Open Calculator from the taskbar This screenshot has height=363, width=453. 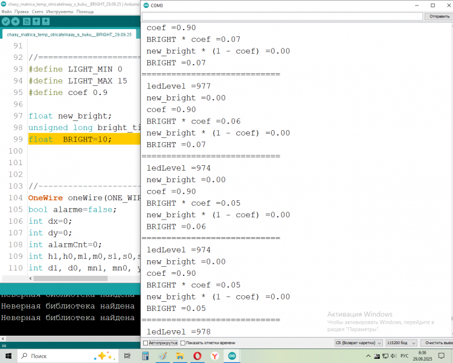click(x=145, y=356)
